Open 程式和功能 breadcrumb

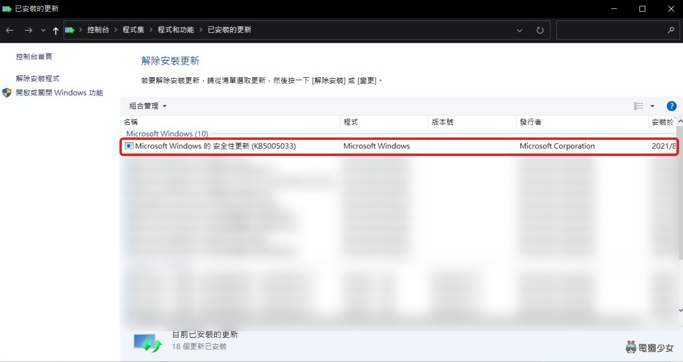coord(175,30)
